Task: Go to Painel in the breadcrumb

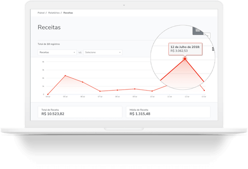Action: [x=41, y=13]
